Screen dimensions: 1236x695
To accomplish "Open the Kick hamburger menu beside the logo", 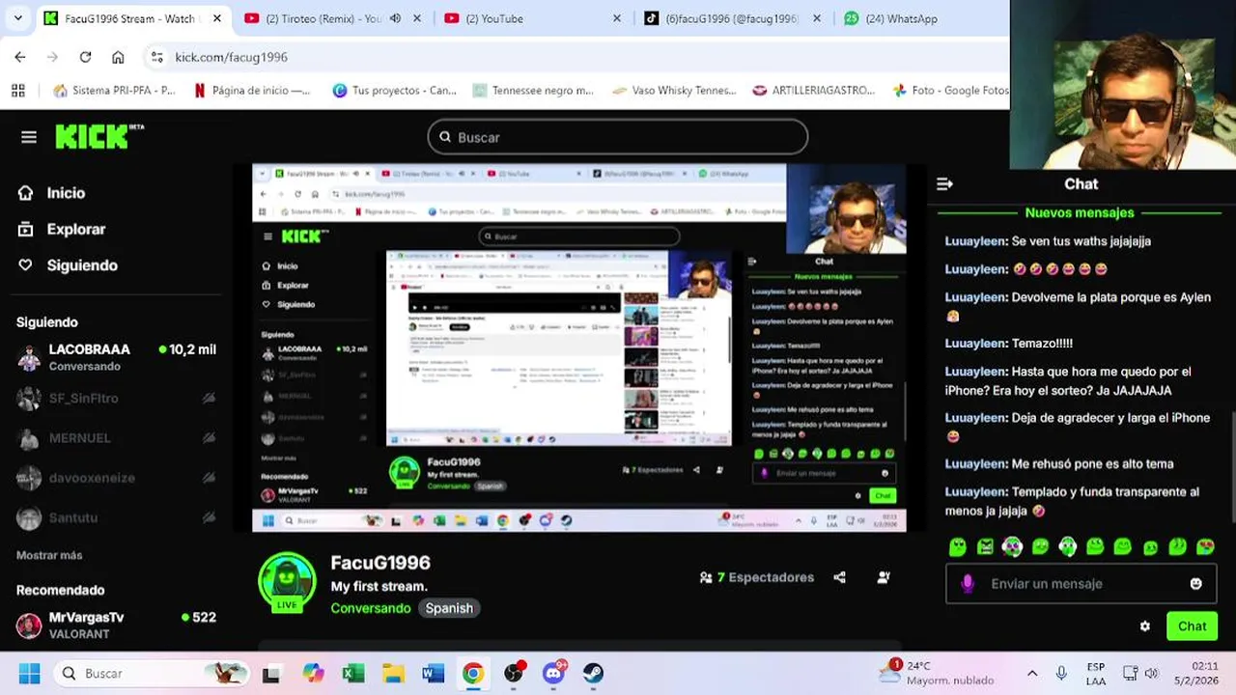I will coord(29,137).
